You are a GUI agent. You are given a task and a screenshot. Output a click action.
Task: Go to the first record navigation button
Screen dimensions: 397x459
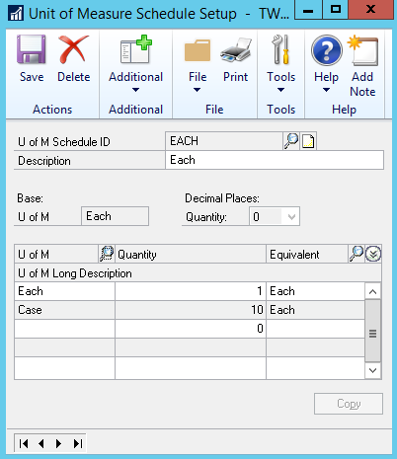tap(24, 443)
